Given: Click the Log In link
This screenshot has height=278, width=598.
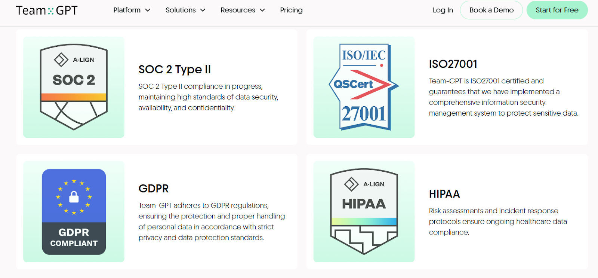Looking at the screenshot, I should (x=443, y=10).
